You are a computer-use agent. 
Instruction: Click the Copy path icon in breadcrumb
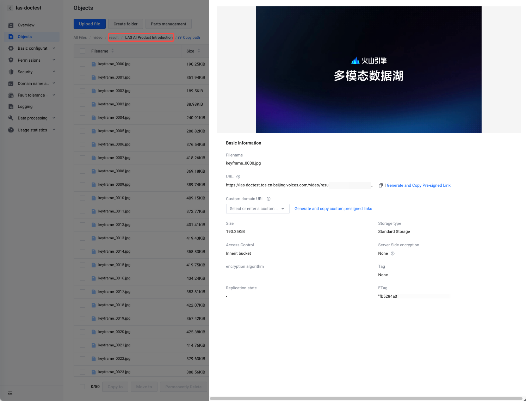(x=180, y=38)
